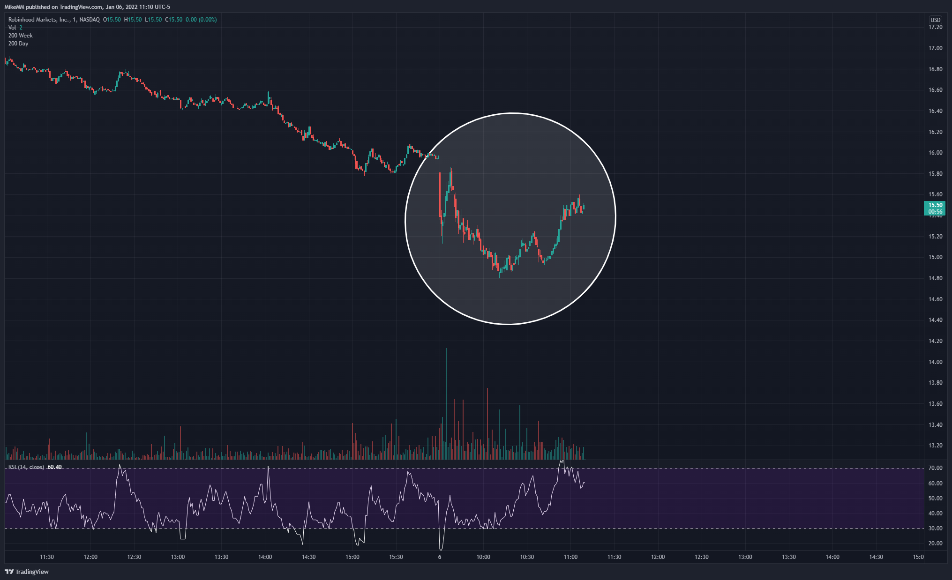This screenshot has width=952, height=580.
Task: Click the day 6 marker on time axis
Action: point(440,557)
